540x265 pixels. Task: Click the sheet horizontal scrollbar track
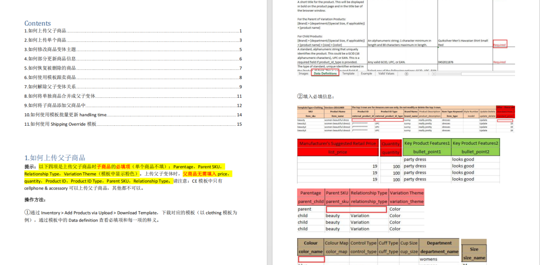click(487, 74)
